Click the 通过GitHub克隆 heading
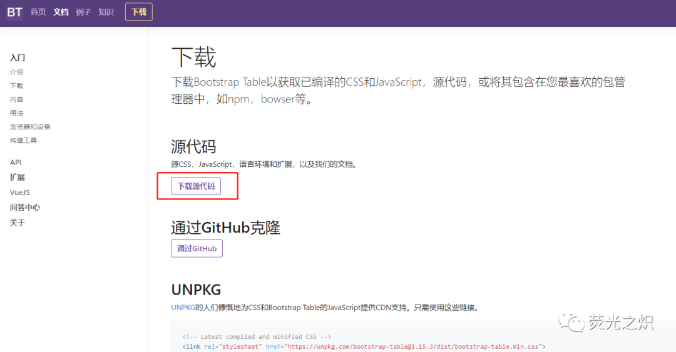 225,228
